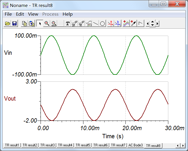Select the line drawing tool
Viewport: 188px width, 151px height.
click(x=96, y=23)
